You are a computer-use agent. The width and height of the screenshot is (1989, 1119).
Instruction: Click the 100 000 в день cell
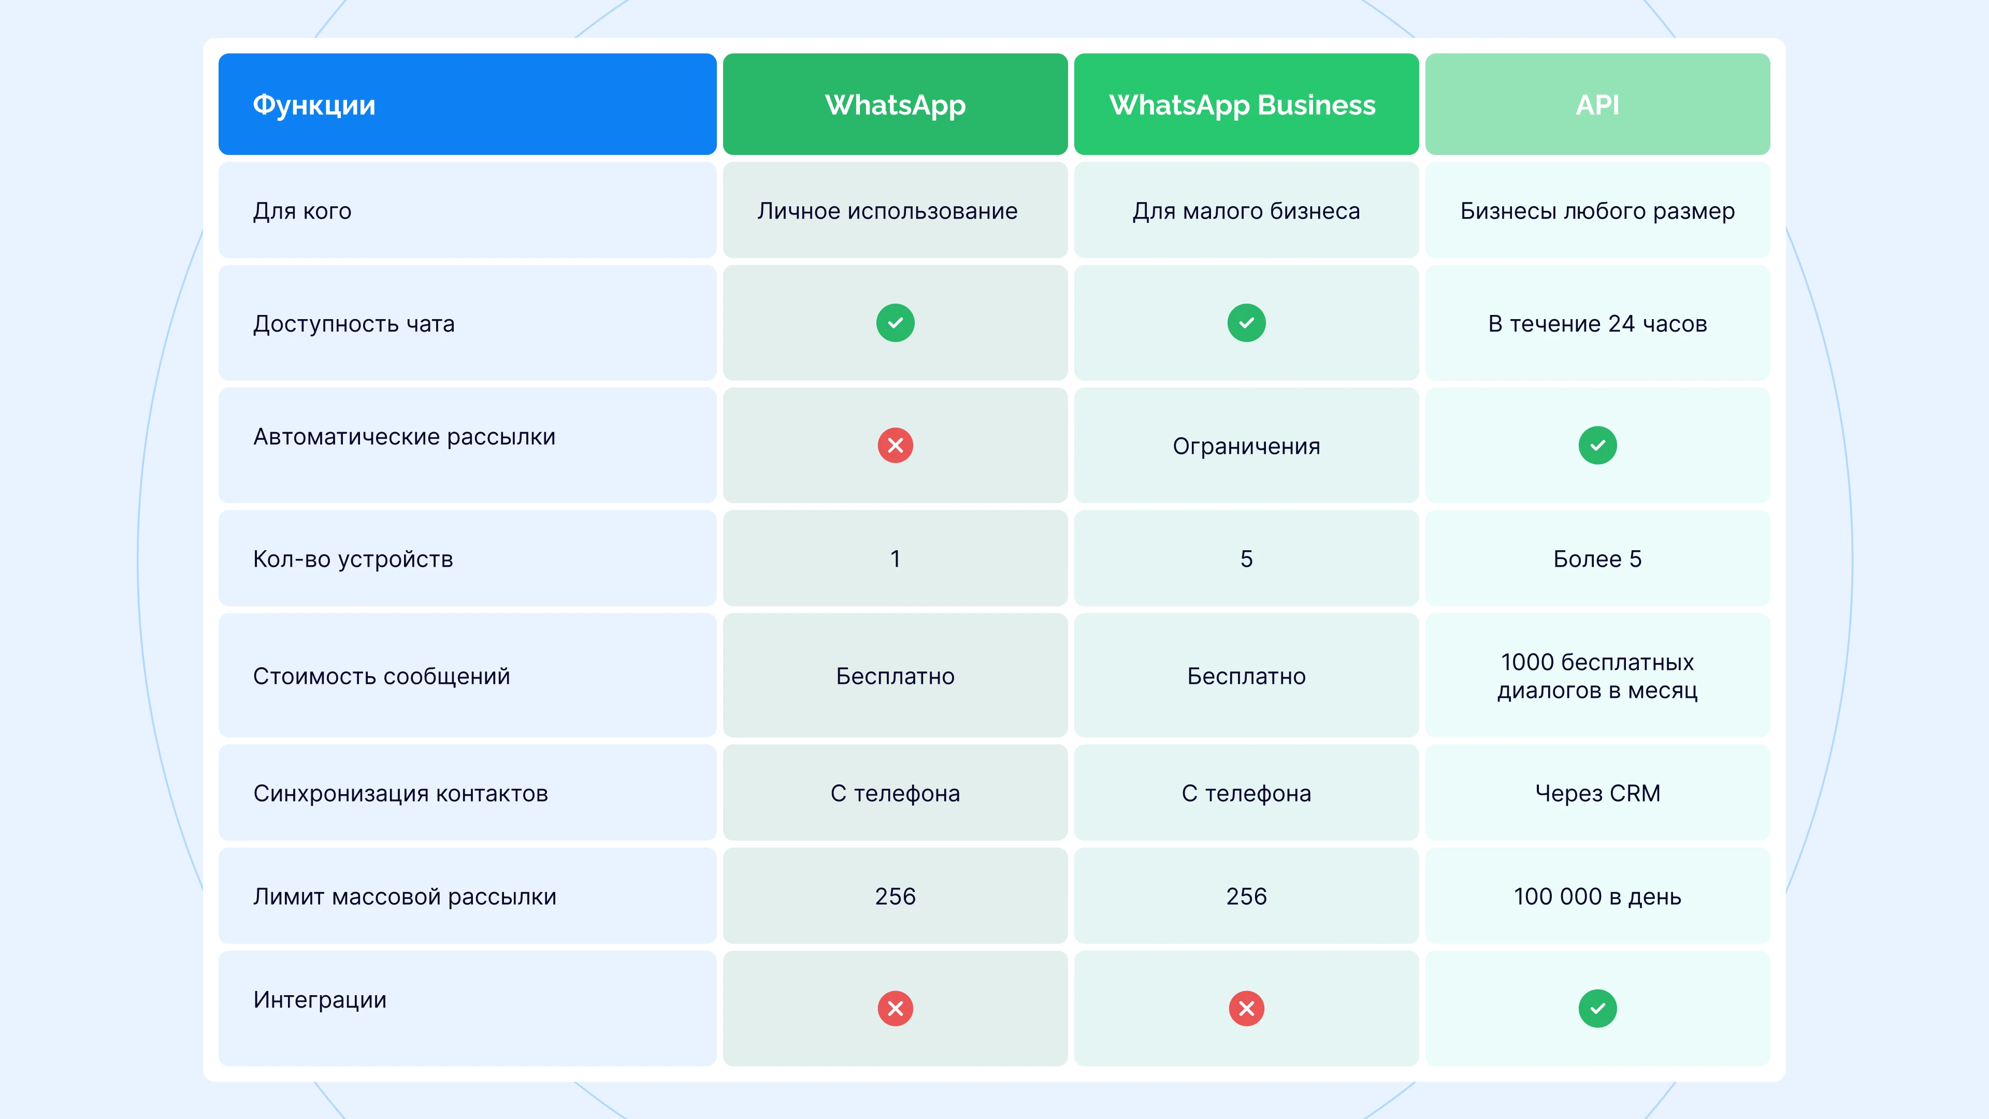coord(1597,897)
